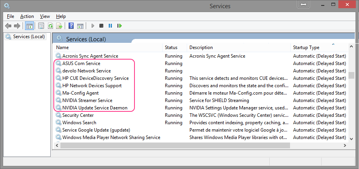Click 'Service for SHIELD Streaming' description
The height and width of the screenshot is (169, 359).
pyautogui.click(x=219, y=100)
